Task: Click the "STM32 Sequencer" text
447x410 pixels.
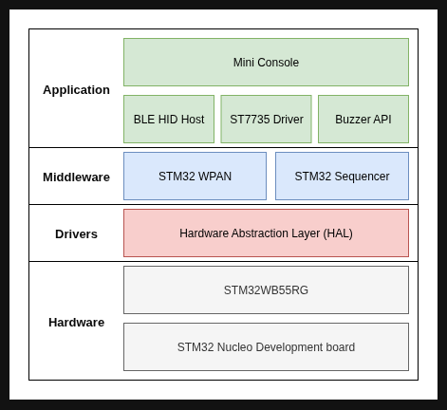Action: coord(342,177)
